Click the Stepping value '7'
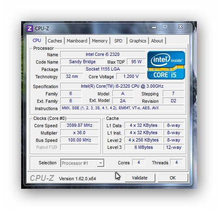This screenshot has width=218, height=210. 173,93
